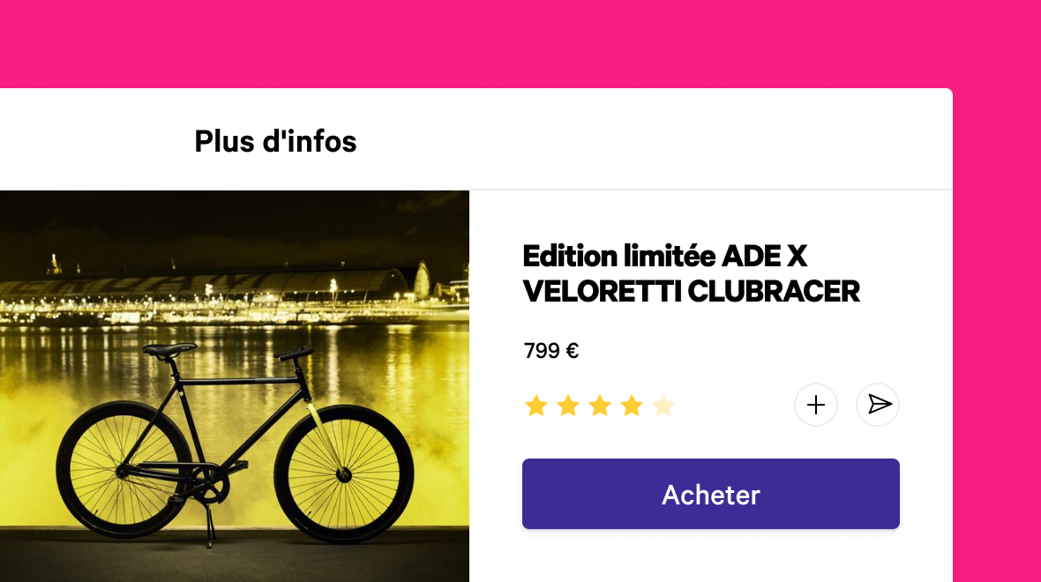Select the second rating star

[568, 406]
